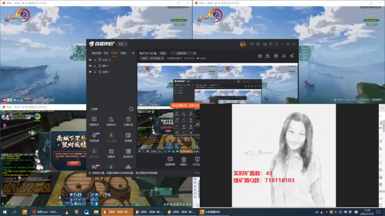Toggle visibility of 图片 1 source
The width and height of the screenshot is (385, 216).
click(90, 66)
